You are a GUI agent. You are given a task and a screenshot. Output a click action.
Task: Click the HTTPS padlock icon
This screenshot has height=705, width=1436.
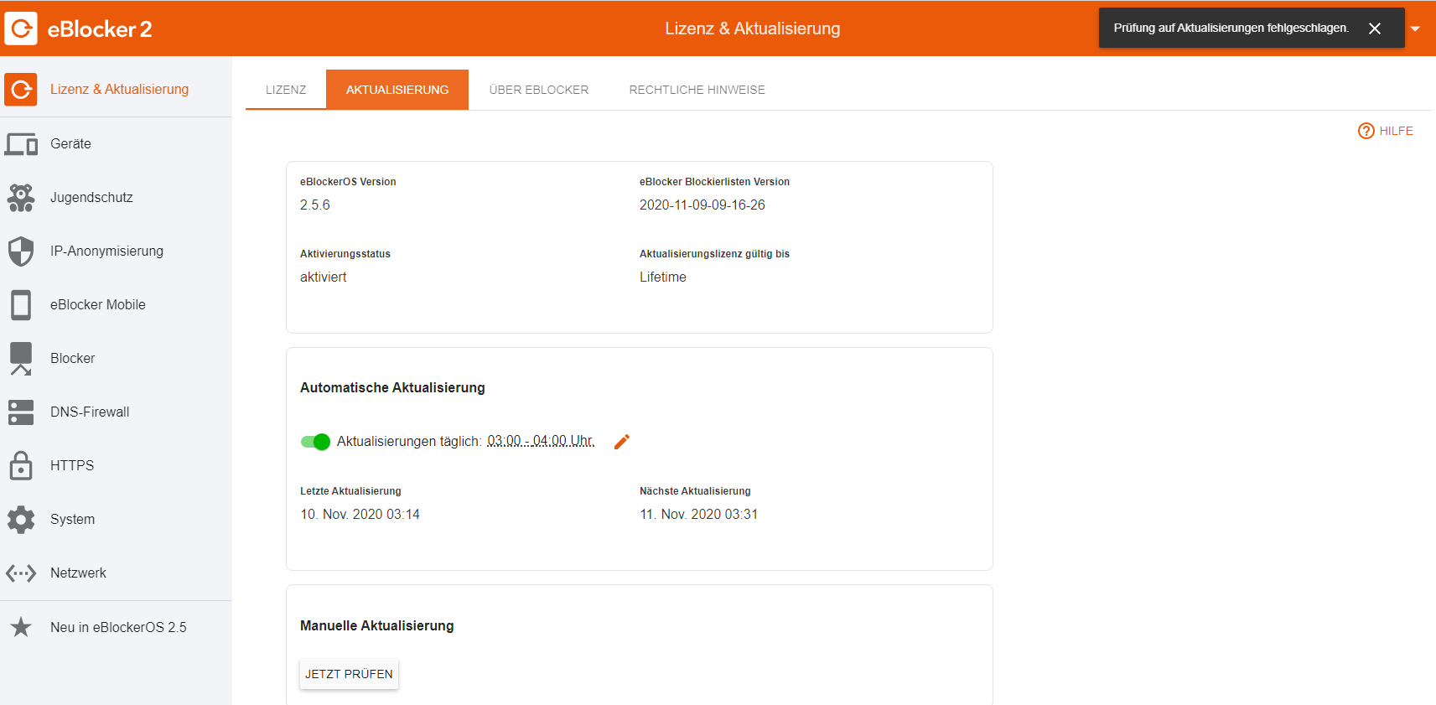point(21,465)
